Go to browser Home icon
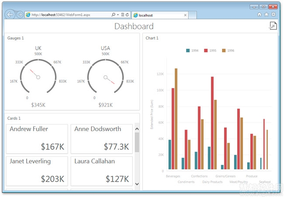The width and height of the screenshot is (284, 197). coord(260,14)
